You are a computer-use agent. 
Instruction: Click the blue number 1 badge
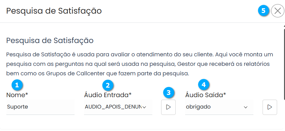tap(17, 84)
